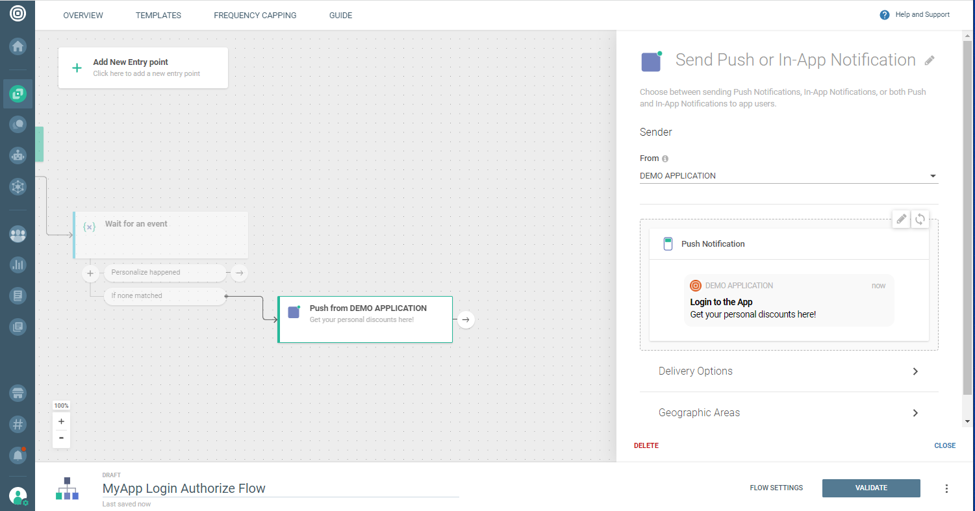Open the Frequency Capping tab
The image size is (975, 511).
255,16
